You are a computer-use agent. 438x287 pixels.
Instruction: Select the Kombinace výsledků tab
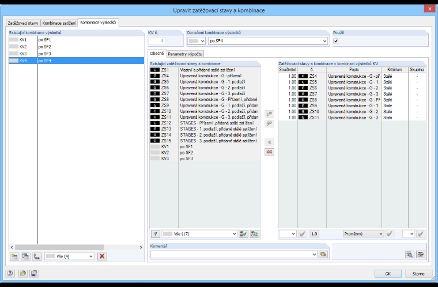coord(98,22)
